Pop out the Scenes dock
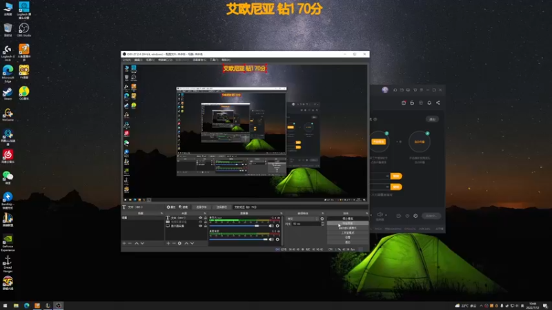Image resolution: width=552 pixels, height=310 pixels. pos(162,214)
